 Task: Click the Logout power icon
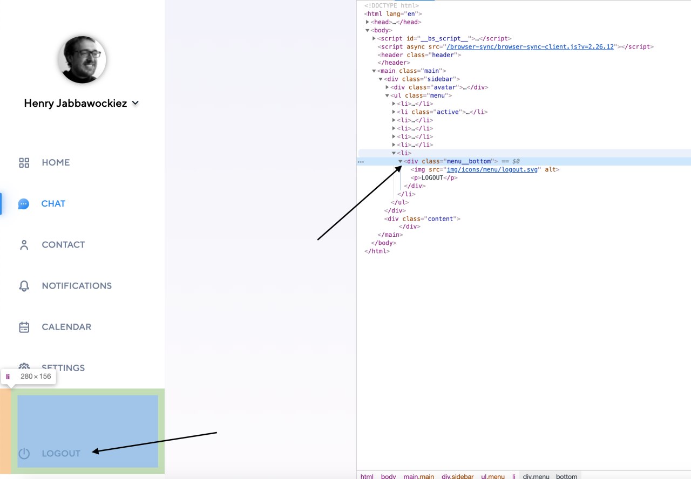tap(24, 454)
